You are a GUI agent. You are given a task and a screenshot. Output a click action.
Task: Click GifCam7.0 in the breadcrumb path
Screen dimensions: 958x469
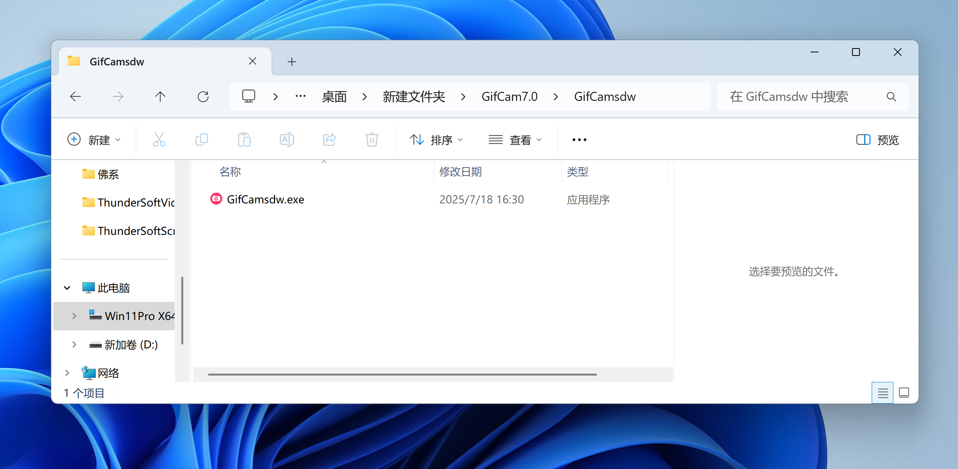point(509,97)
